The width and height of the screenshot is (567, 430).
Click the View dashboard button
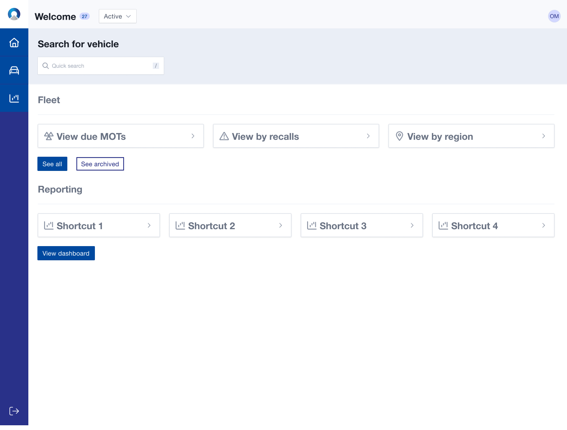click(66, 253)
